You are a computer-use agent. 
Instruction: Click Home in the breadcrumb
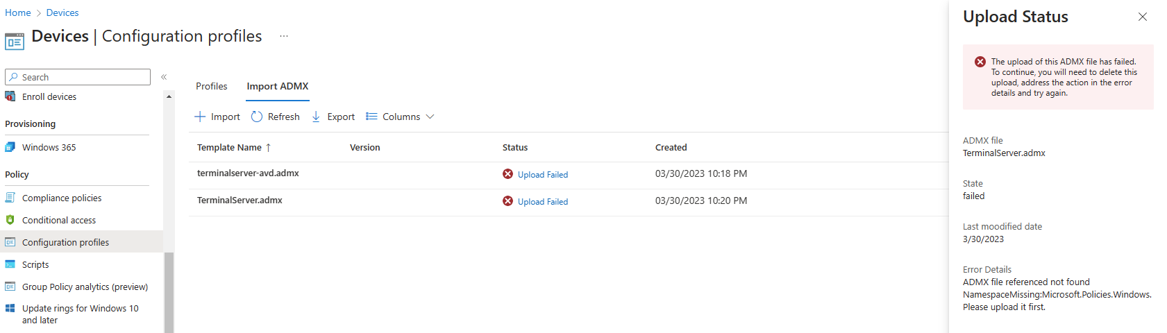click(18, 12)
